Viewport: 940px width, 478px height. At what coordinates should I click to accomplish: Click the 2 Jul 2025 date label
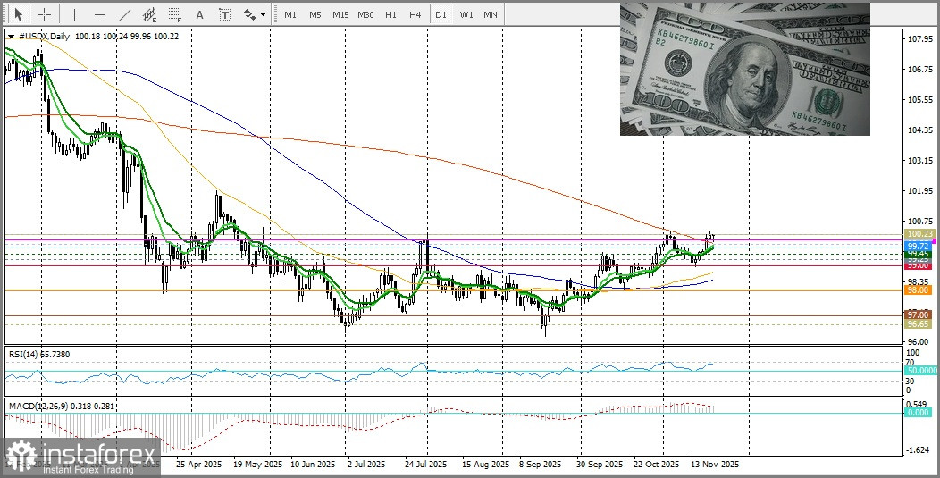click(366, 465)
